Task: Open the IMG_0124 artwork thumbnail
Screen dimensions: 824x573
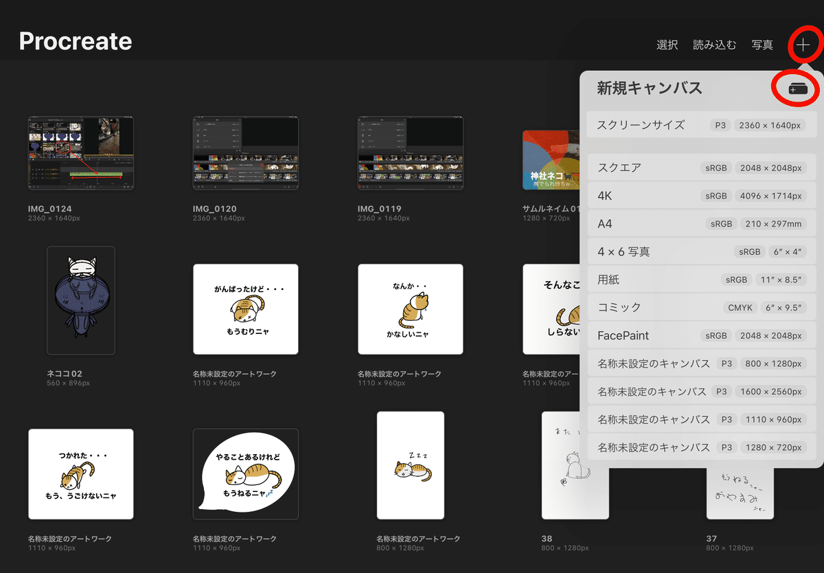Action: pyautogui.click(x=81, y=153)
